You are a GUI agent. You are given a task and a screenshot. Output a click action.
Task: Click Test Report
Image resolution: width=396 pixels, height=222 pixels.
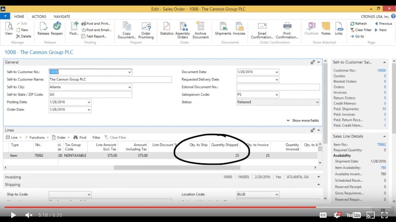tap(94, 36)
